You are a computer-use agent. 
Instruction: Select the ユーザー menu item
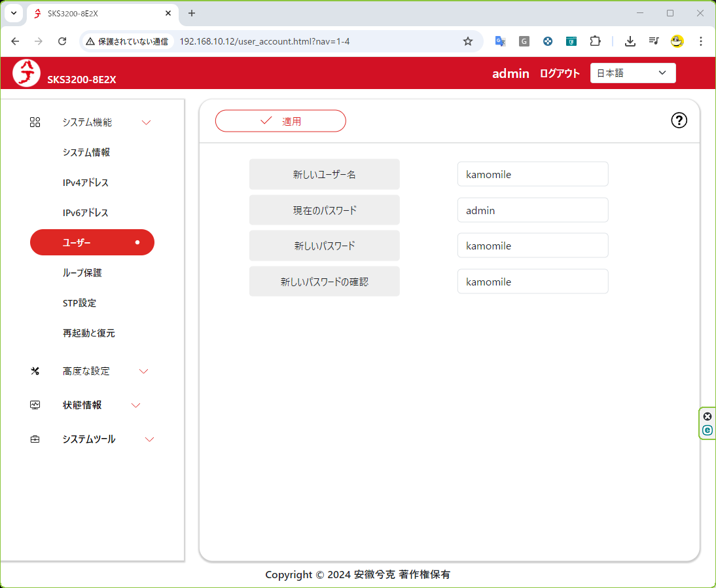[92, 242]
